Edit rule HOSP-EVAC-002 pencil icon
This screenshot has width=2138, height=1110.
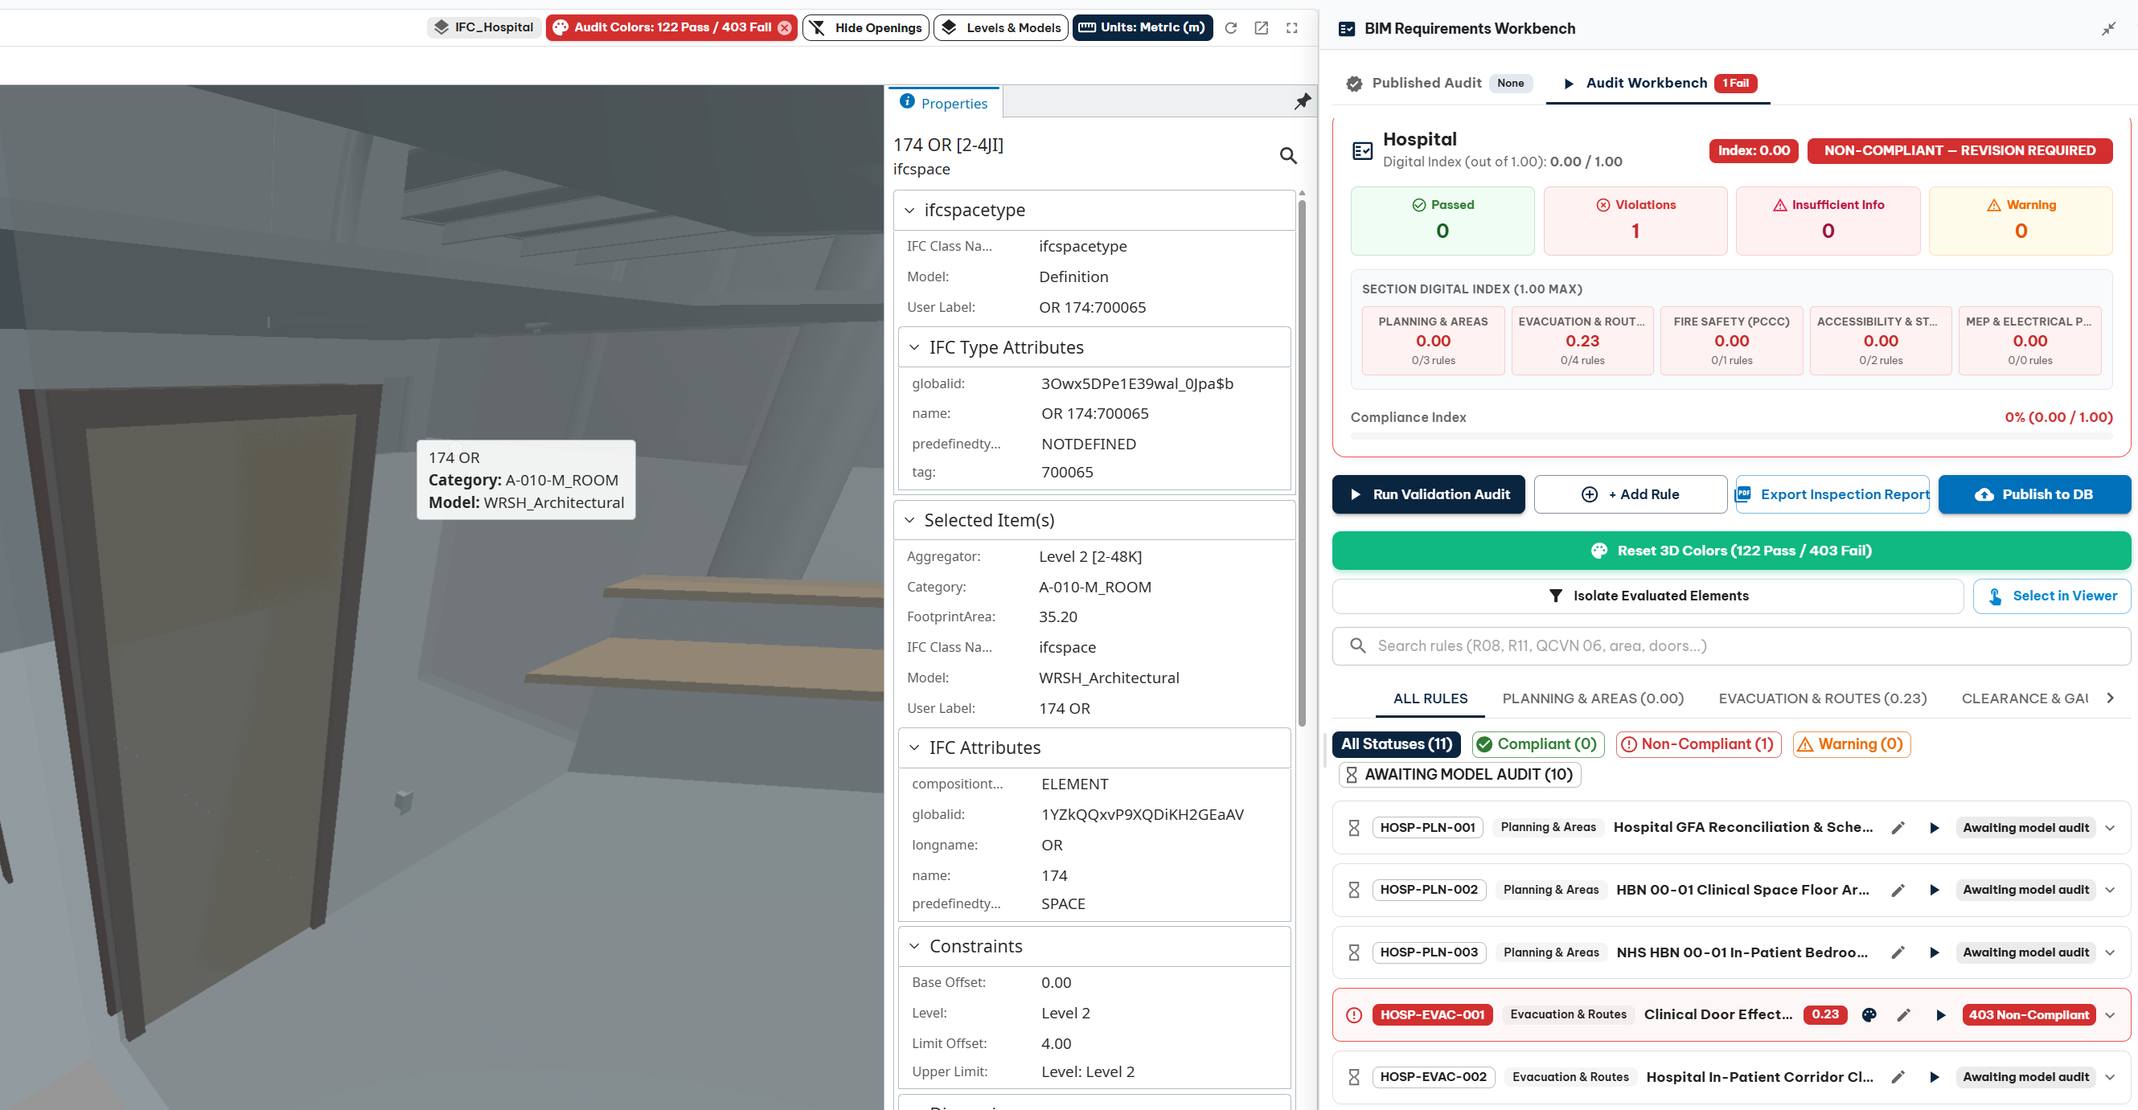click(x=1898, y=1077)
